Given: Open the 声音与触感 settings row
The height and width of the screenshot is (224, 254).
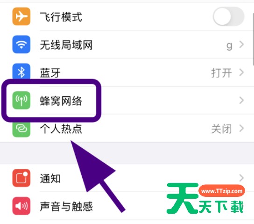Looking at the screenshot, I should [x=127, y=206].
